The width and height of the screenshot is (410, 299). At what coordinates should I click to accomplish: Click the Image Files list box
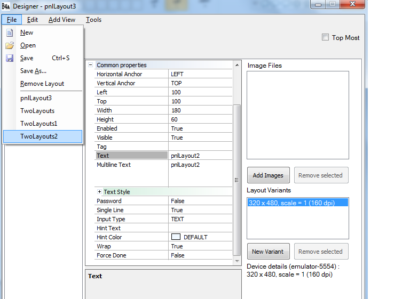297,115
